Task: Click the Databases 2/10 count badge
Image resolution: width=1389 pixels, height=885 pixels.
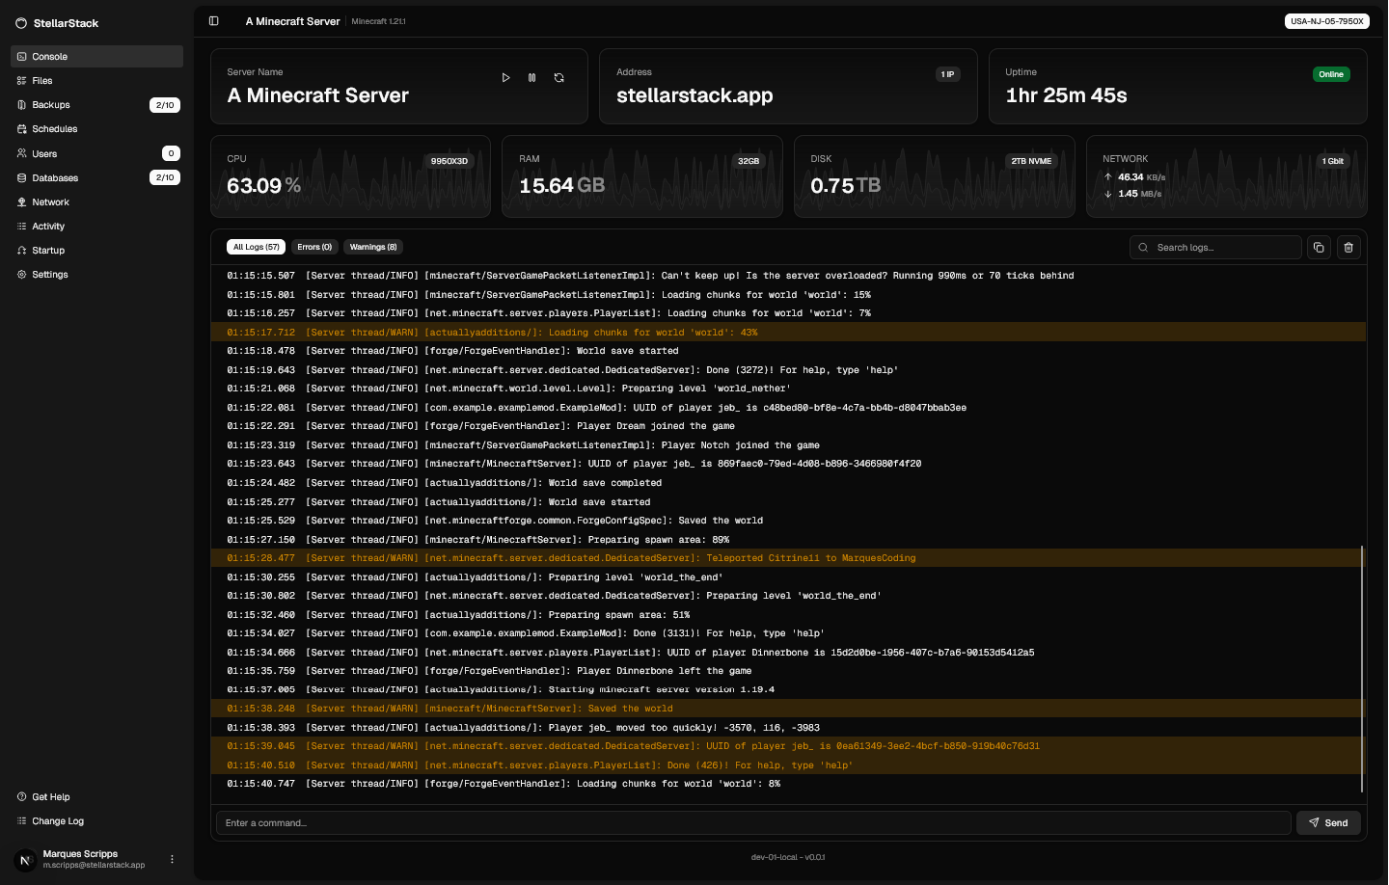Action: coord(165,177)
